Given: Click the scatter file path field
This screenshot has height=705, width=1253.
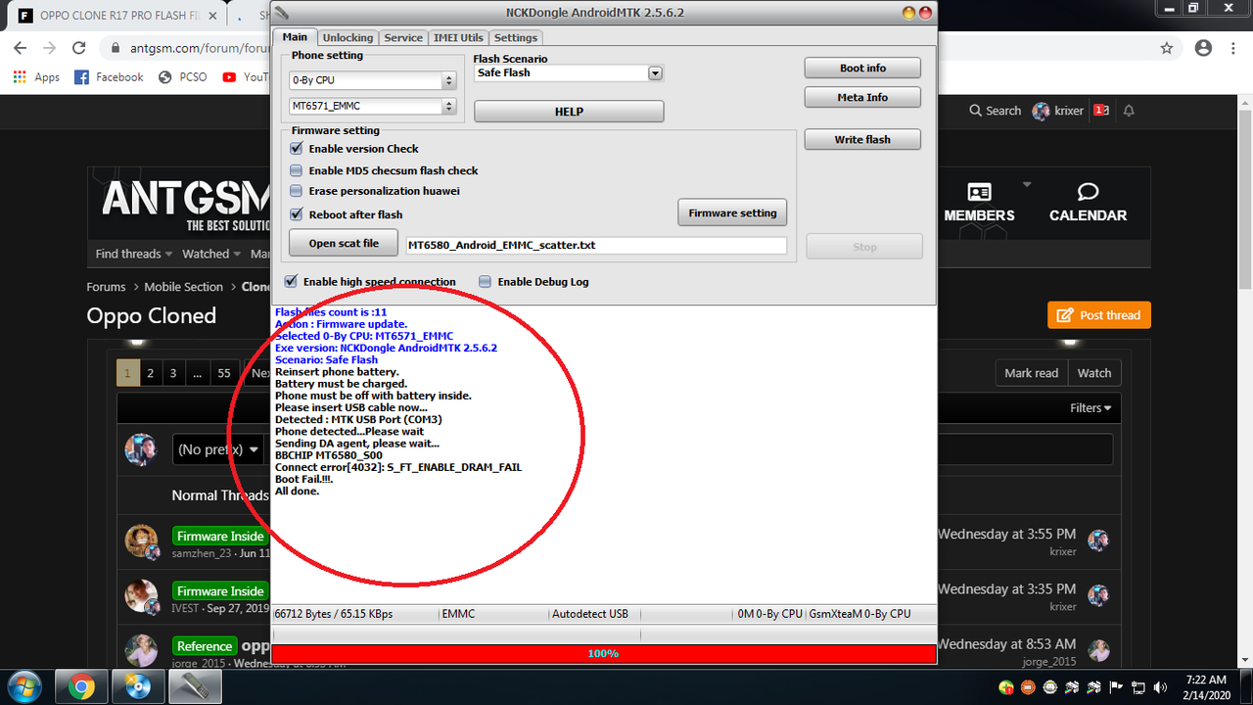Looking at the screenshot, I should [596, 245].
